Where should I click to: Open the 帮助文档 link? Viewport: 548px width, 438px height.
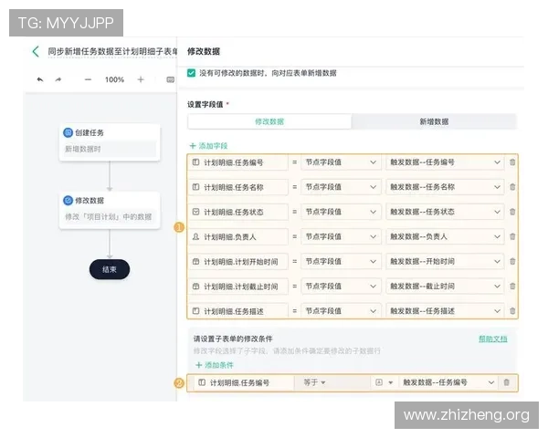(x=493, y=339)
